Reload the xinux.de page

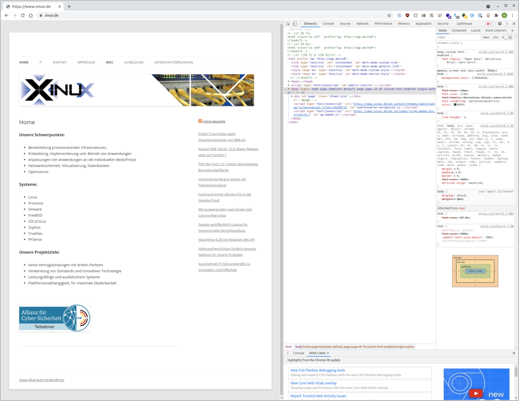[x=22, y=15]
